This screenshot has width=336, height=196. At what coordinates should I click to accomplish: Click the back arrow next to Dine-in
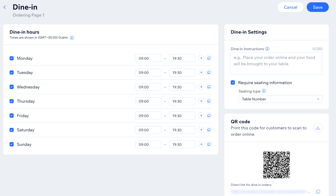4,7
